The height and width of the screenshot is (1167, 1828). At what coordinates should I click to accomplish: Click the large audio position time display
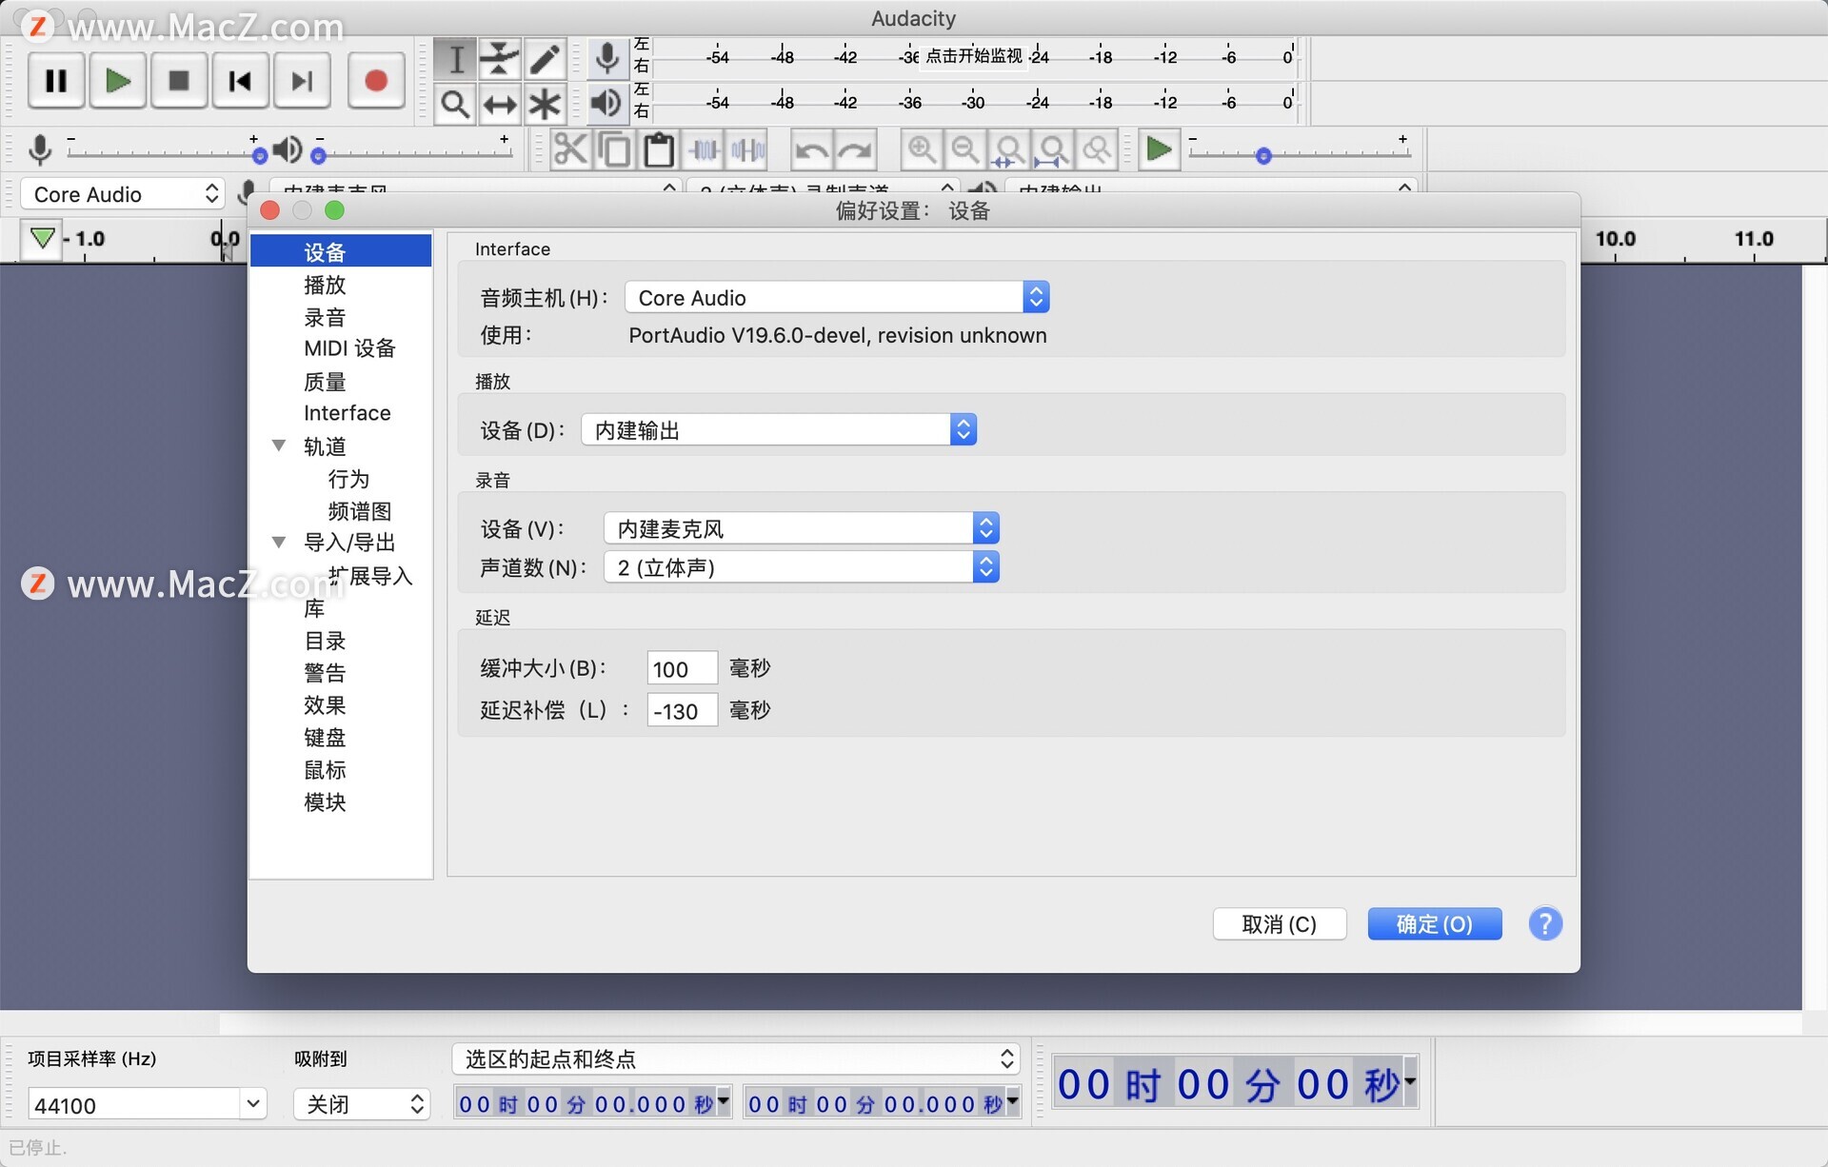(x=1235, y=1082)
